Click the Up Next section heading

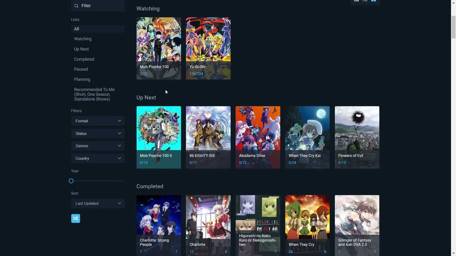(x=146, y=97)
